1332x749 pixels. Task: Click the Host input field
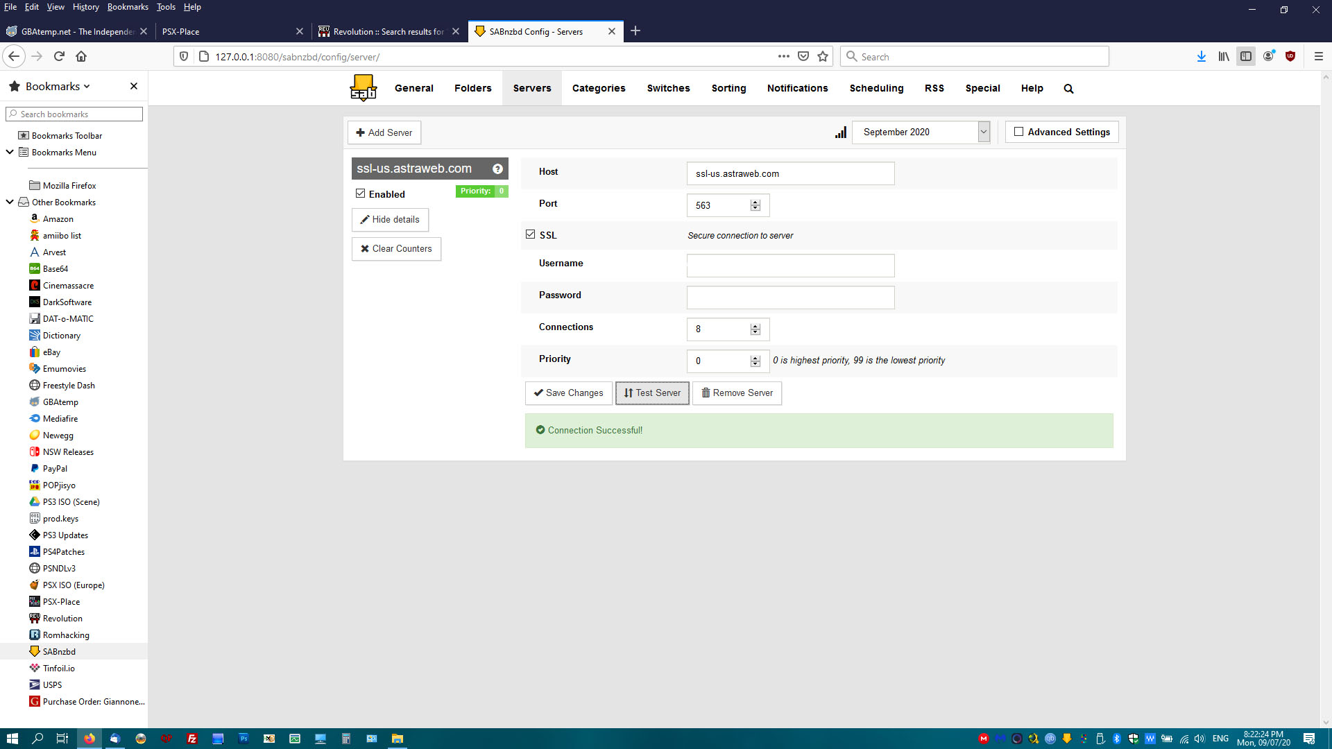(791, 173)
